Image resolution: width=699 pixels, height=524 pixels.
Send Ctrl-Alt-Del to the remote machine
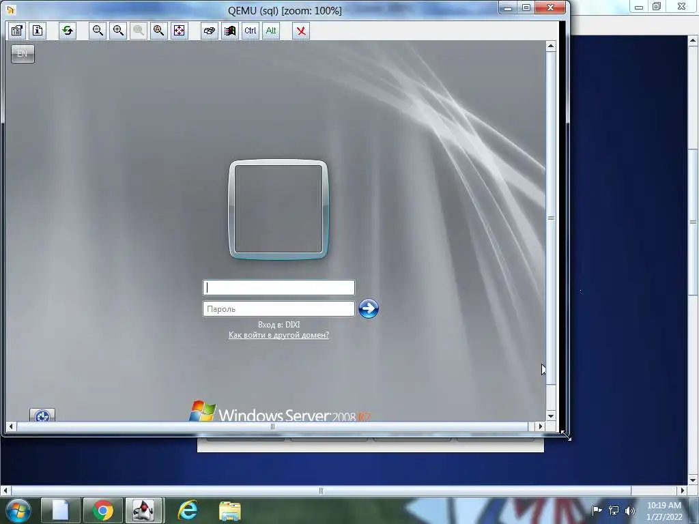tap(209, 31)
